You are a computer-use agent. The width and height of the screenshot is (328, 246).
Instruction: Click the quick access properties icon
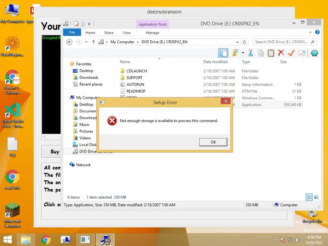point(76,24)
